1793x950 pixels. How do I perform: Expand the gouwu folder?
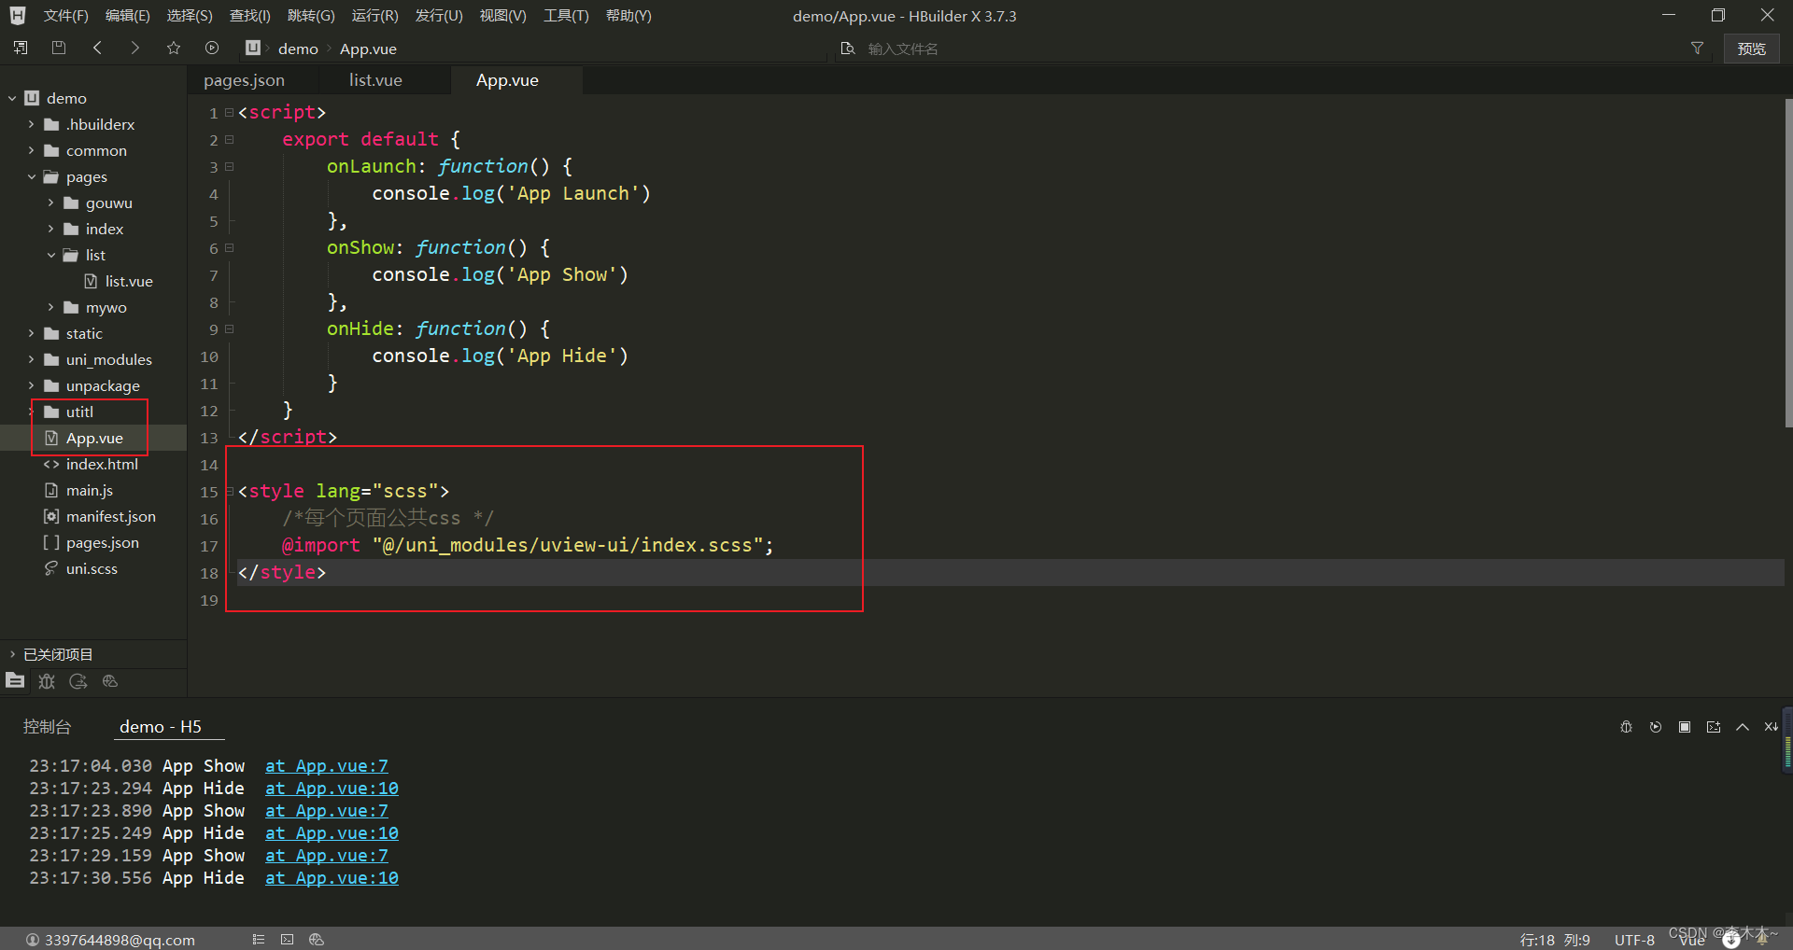50,203
